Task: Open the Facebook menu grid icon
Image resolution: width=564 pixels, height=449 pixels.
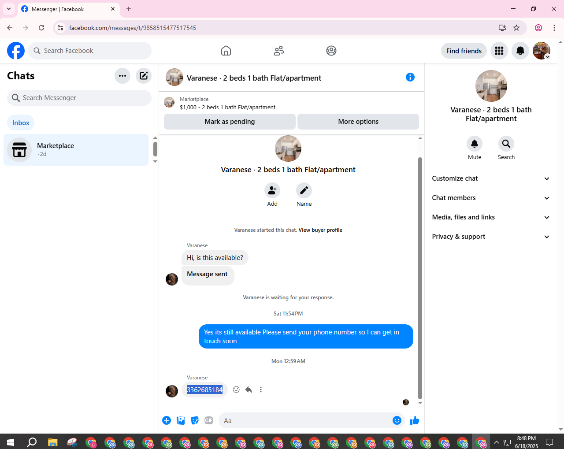Action: [x=499, y=51]
